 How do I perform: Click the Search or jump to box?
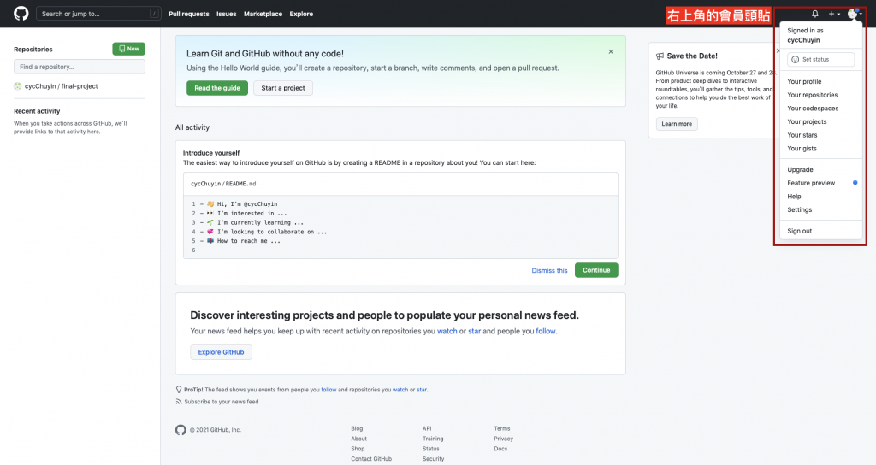99,14
